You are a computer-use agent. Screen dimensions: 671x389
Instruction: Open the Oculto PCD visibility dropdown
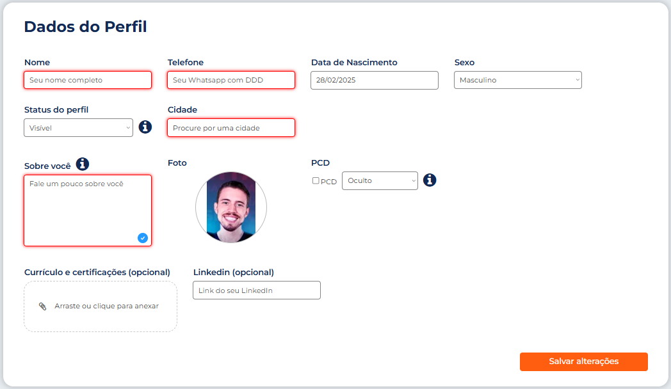(x=380, y=180)
